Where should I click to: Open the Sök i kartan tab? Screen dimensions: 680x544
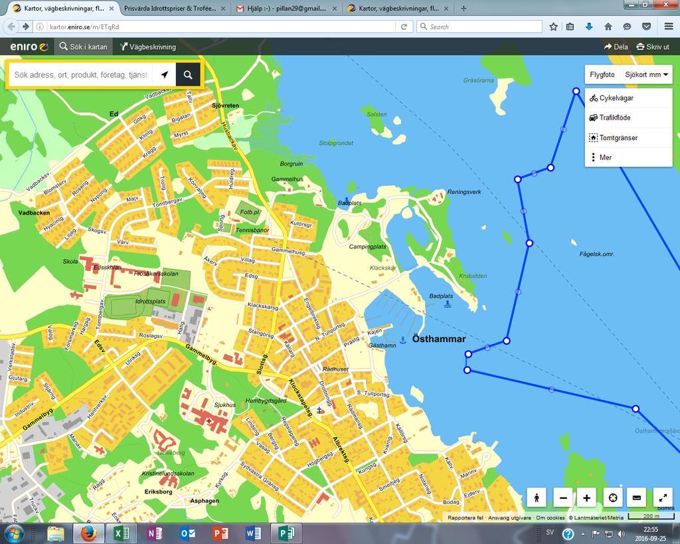[83, 47]
